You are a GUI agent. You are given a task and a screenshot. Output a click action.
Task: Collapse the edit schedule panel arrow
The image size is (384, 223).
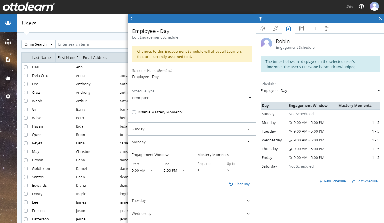(x=132, y=19)
